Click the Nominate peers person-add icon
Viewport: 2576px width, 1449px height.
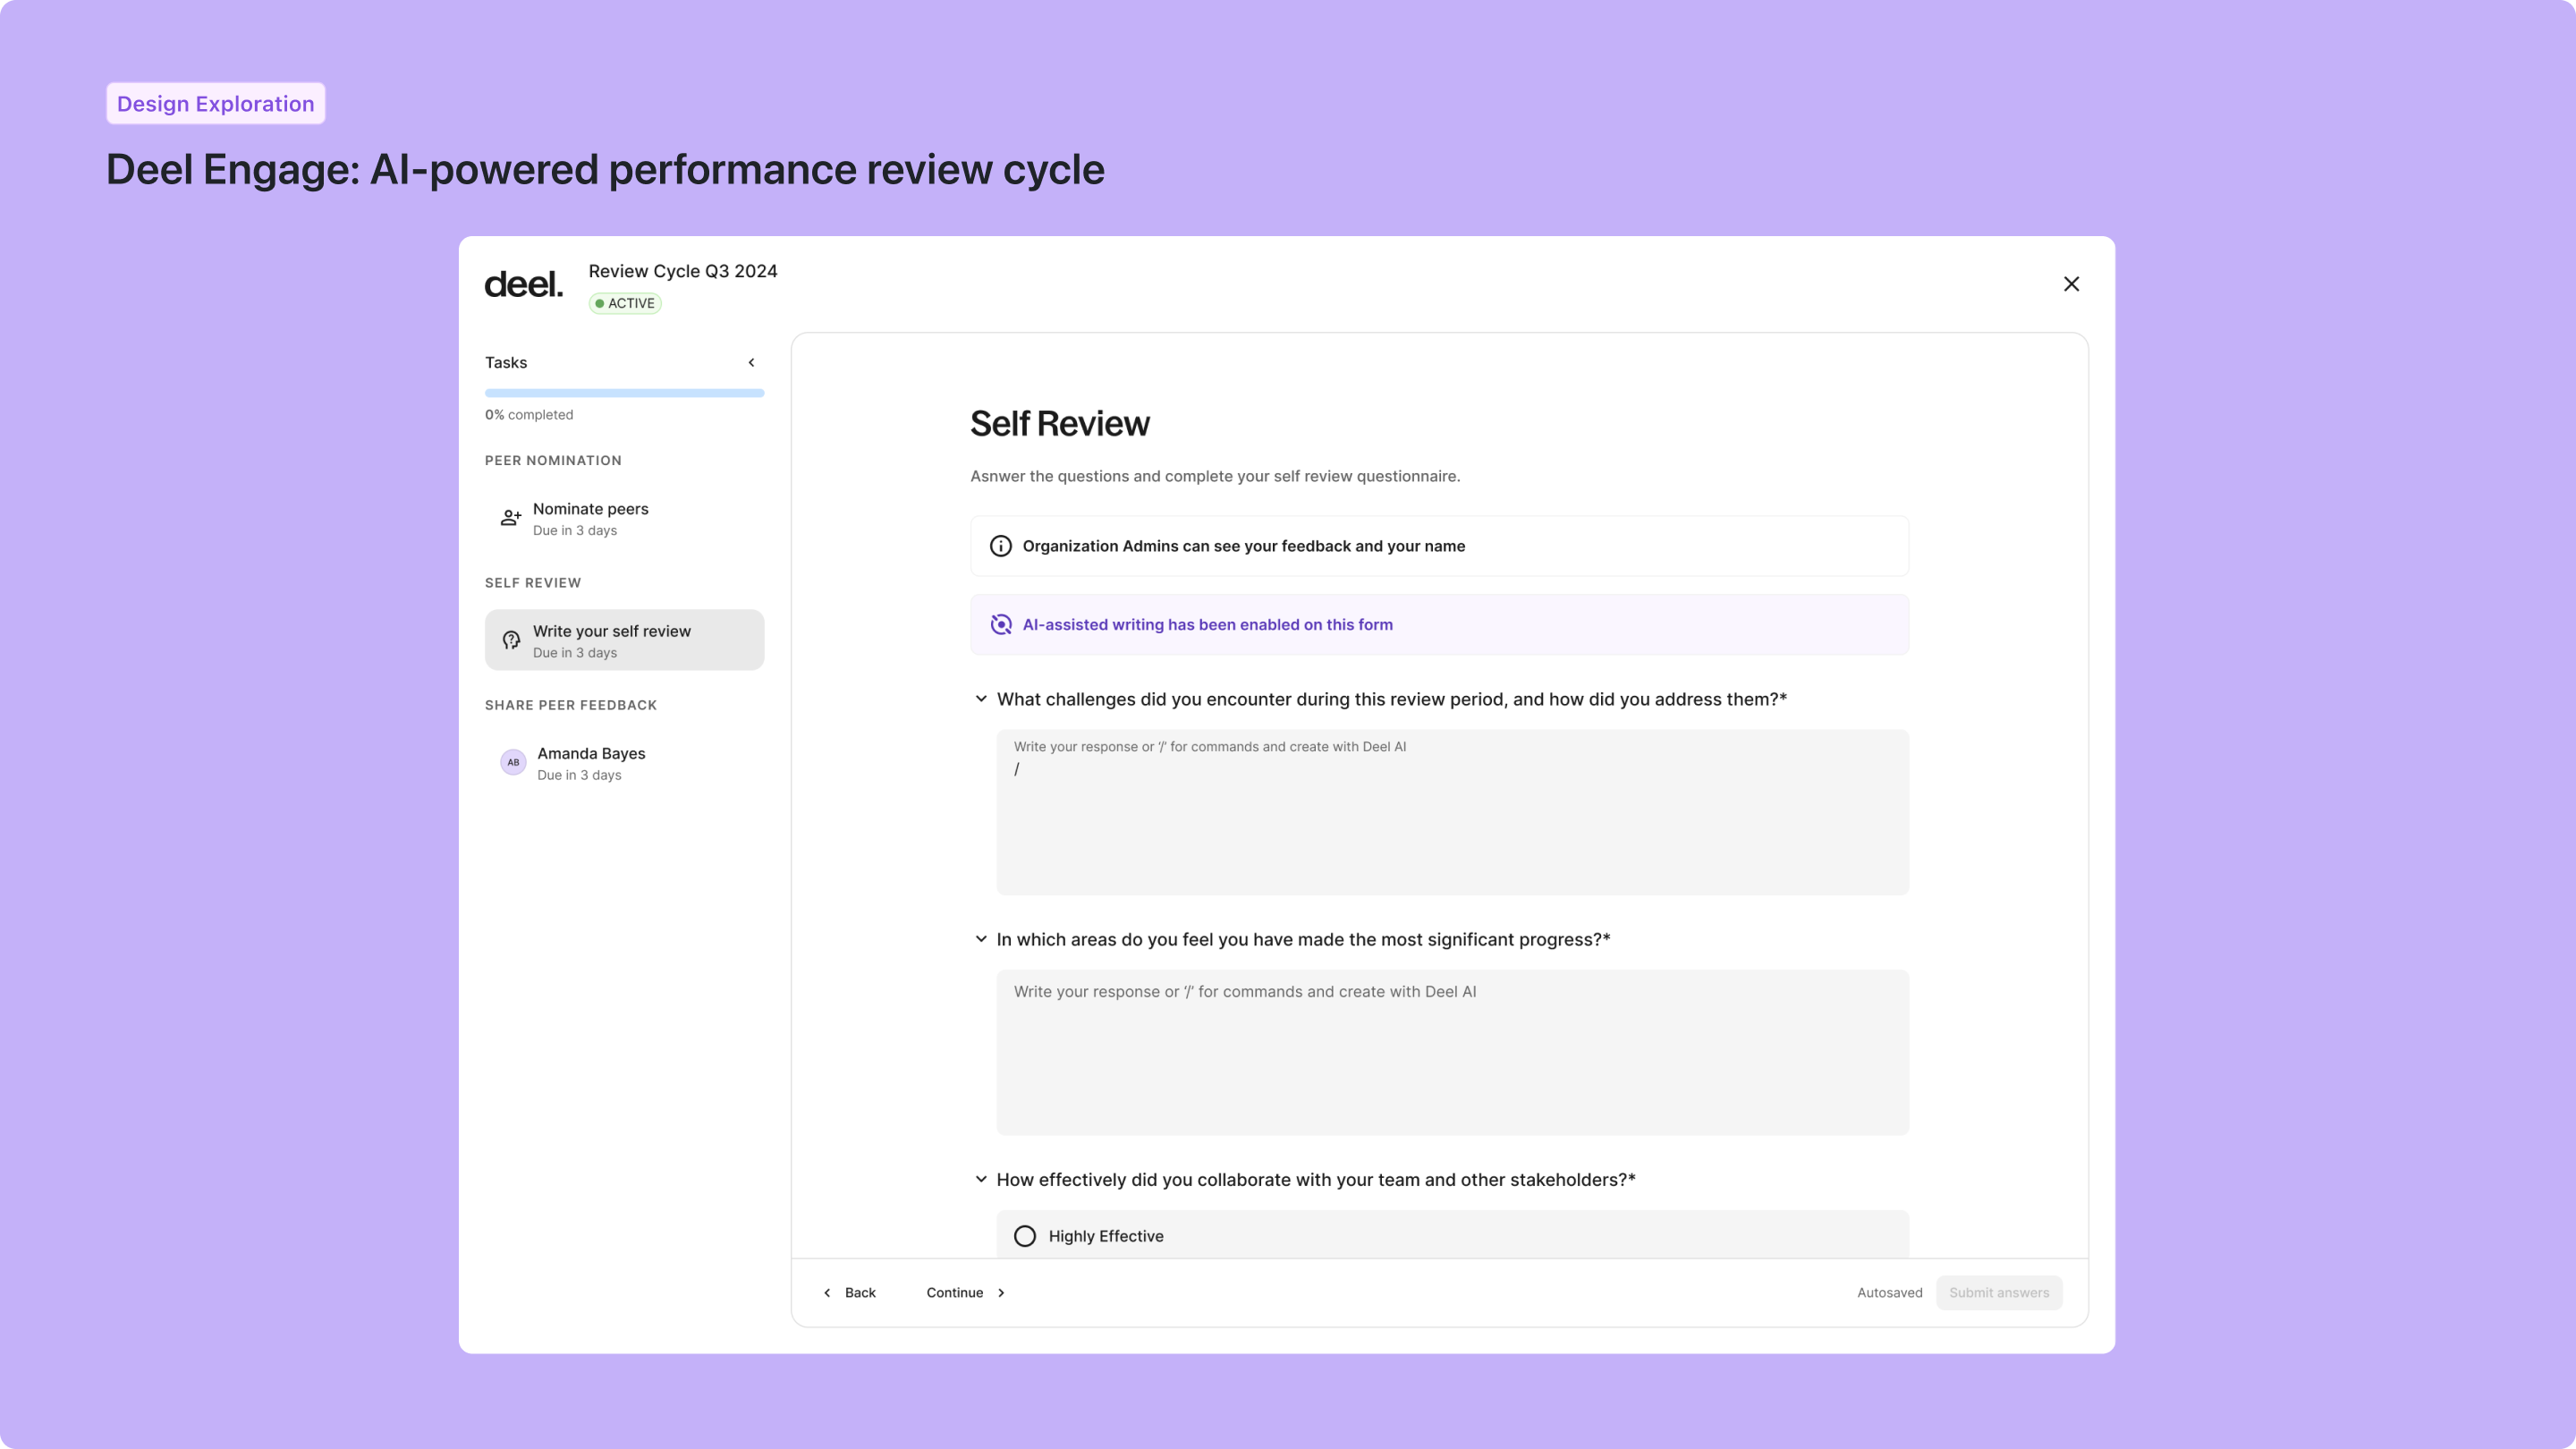click(x=511, y=518)
